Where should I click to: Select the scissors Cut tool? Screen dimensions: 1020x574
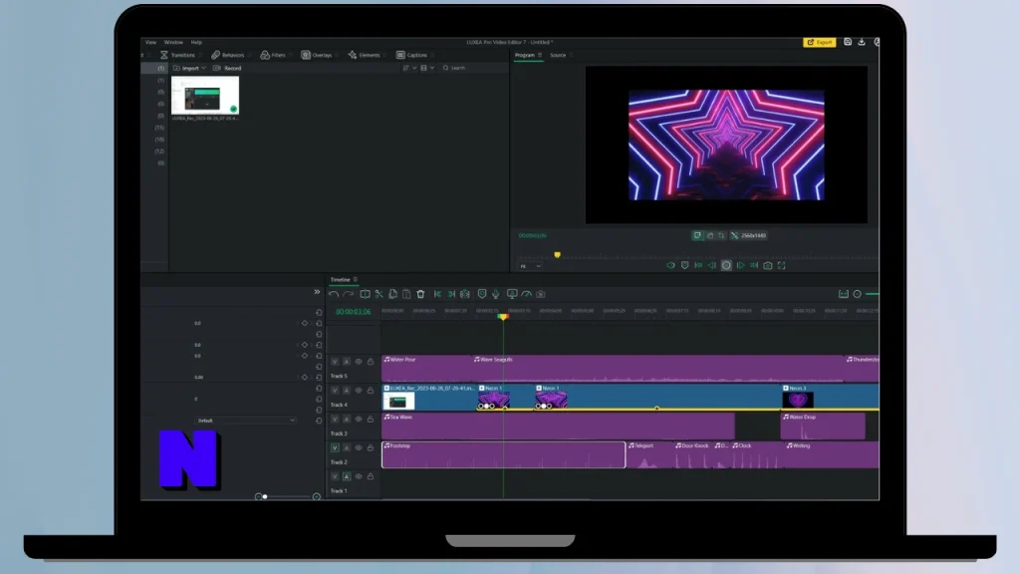[380, 294]
